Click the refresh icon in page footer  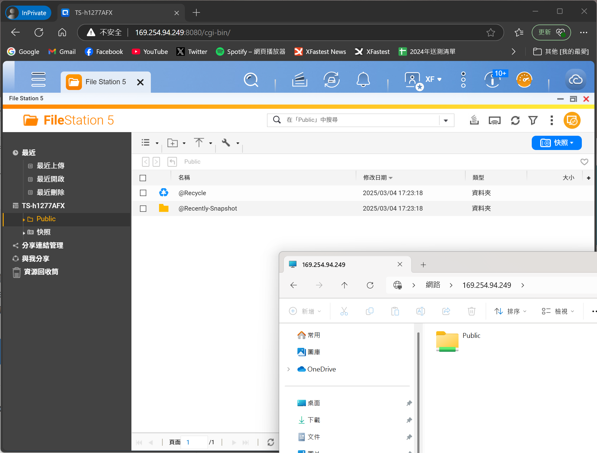[271, 442]
